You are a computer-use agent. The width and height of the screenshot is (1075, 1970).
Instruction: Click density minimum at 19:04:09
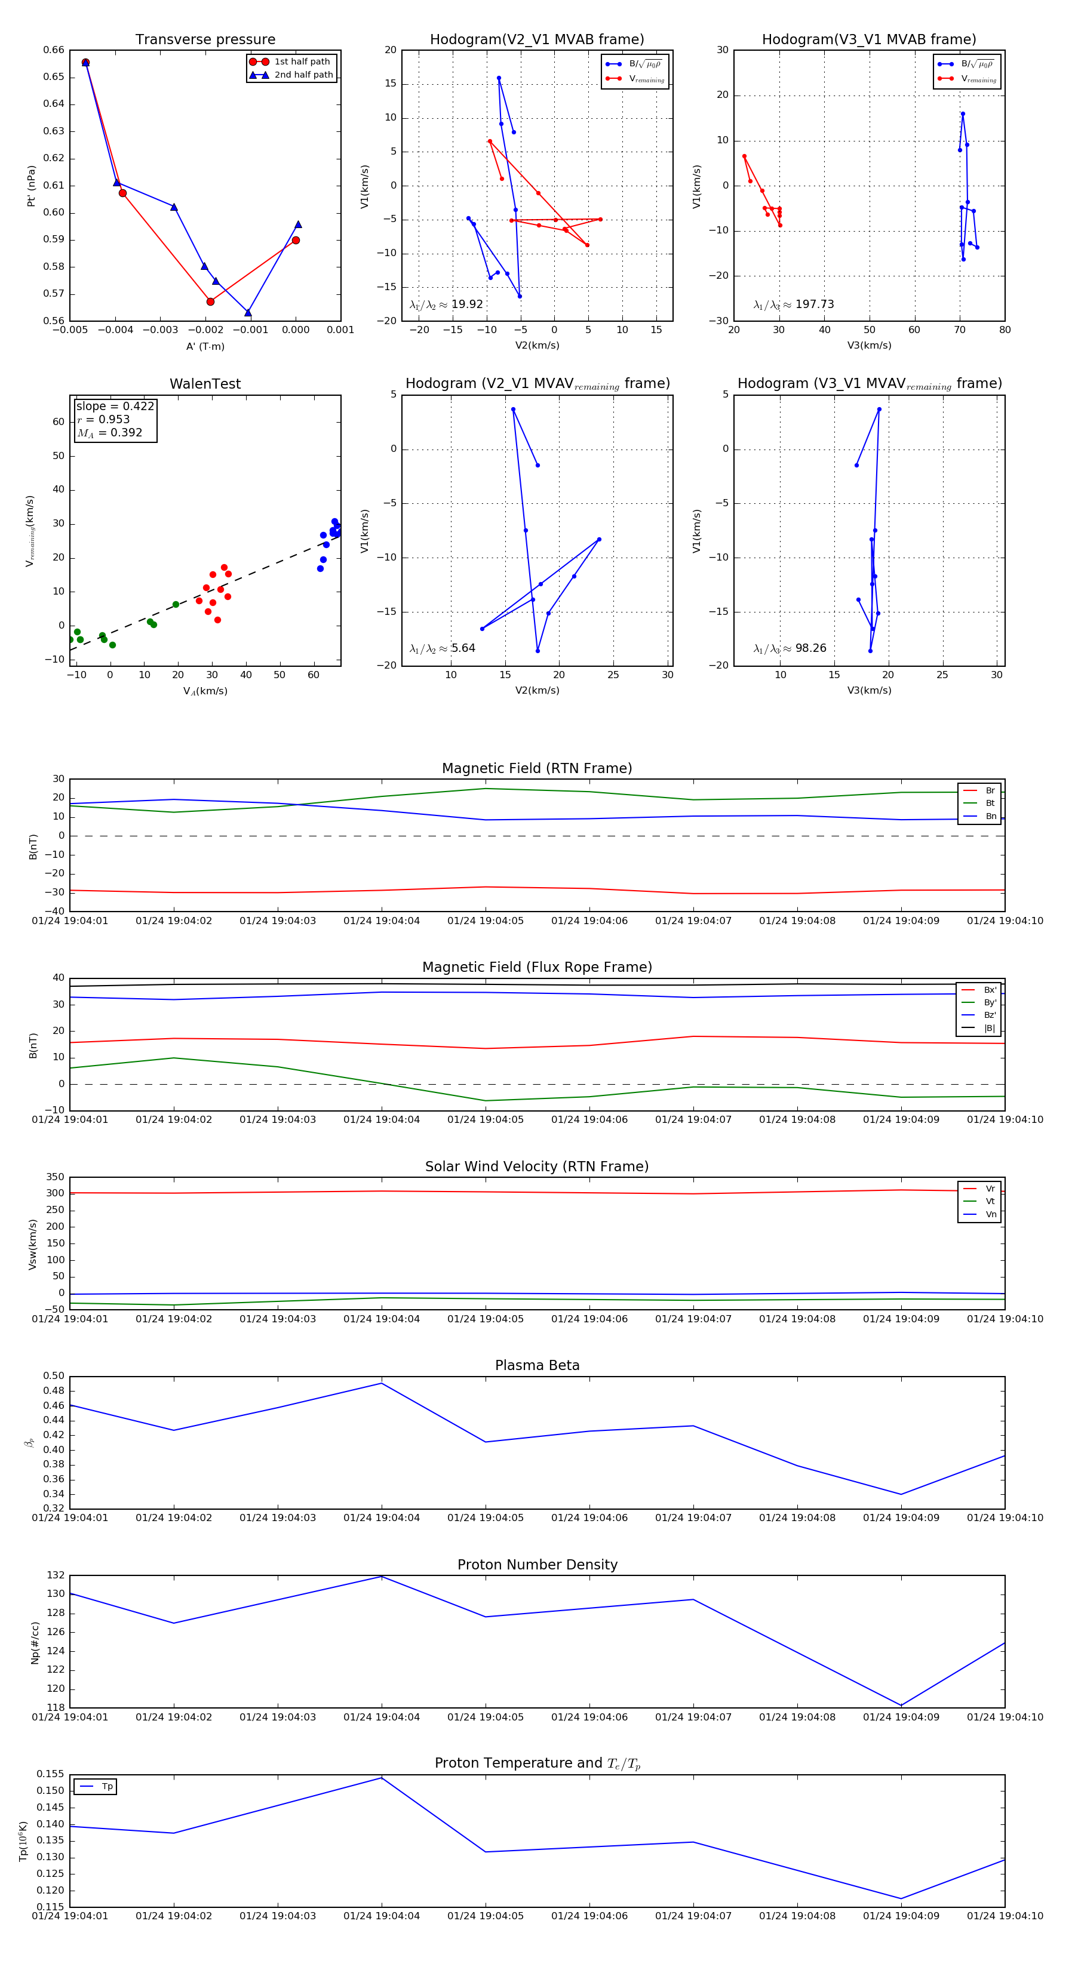pyautogui.click(x=901, y=1706)
